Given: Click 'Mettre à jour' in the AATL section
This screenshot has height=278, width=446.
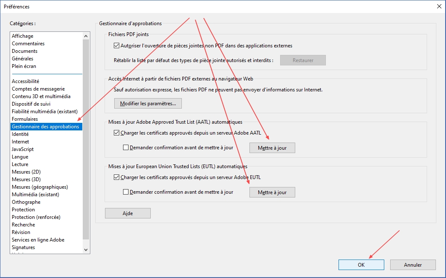Looking at the screenshot, I should [x=272, y=148].
